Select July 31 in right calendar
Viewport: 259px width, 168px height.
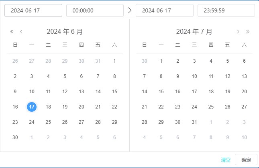(x=194, y=122)
